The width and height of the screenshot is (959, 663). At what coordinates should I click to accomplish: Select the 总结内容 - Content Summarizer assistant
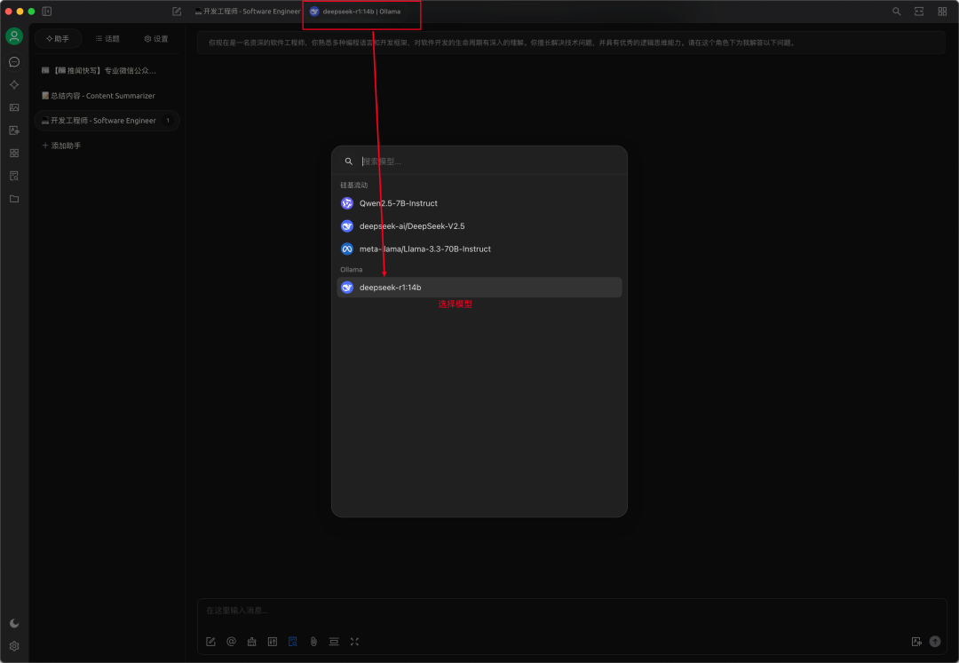[x=107, y=96]
